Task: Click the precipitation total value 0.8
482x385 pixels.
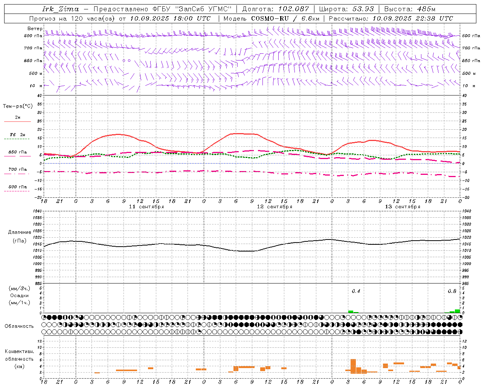Action: coord(452,291)
